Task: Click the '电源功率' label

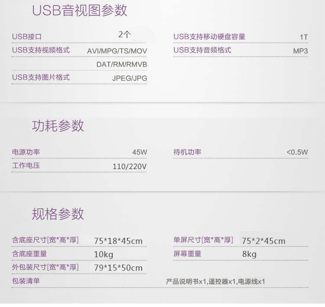Action: point(26,152)
